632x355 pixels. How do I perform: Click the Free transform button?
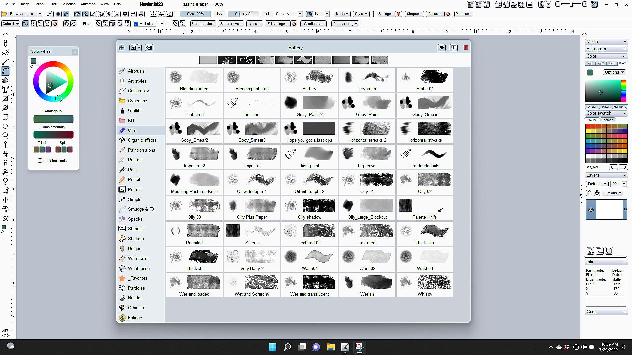(203, 24)
